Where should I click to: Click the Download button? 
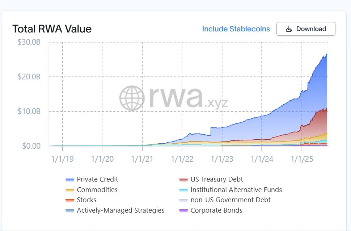coord(306,29)
